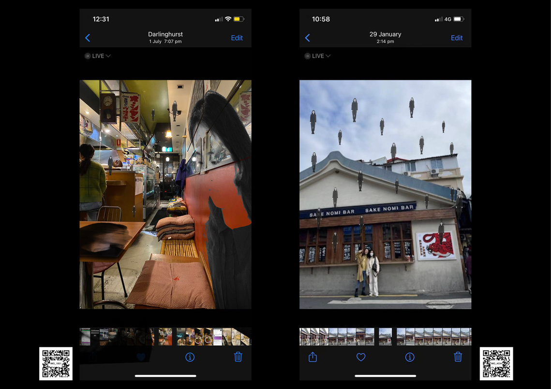Tap yellow battery icon in left status bar
This screenshot has height=389, width=551.
point(238,19)
